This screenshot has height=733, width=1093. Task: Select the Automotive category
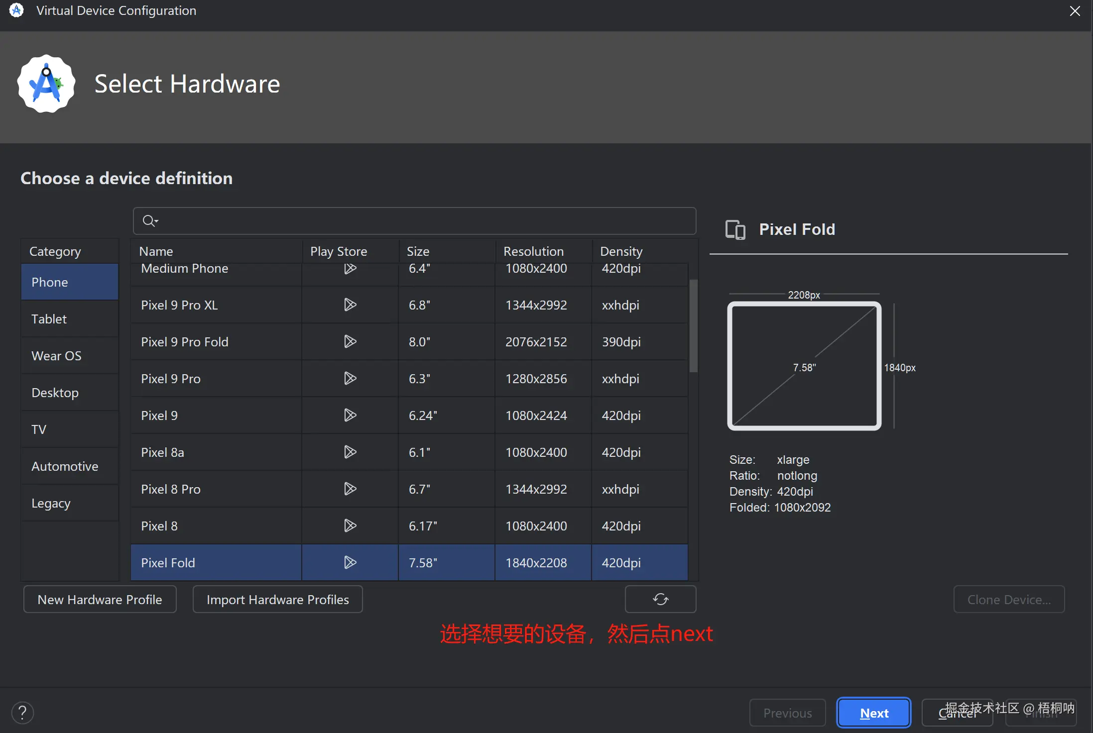[x=70, y=466]
